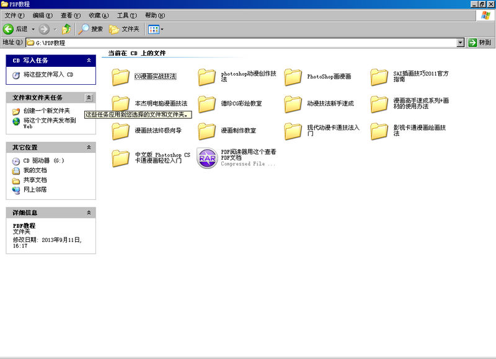The height and width of the screenshot is (359, 496).
Task: Open the 工具 menu
Action: click(x=127, y=15)
